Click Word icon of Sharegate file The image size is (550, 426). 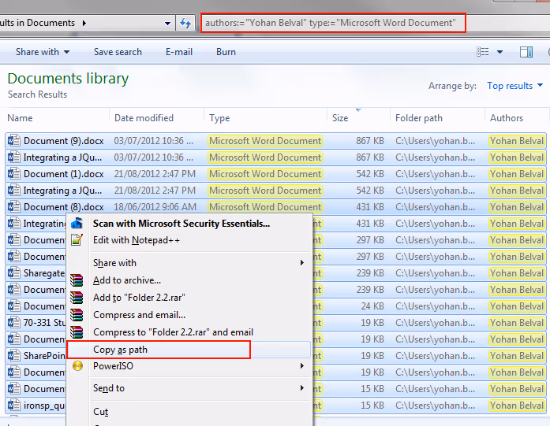pos(14,272)
